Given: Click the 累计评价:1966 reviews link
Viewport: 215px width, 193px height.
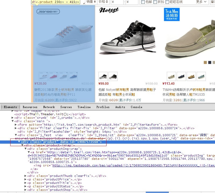Looking at the screenshot, I should click(194, 100).
